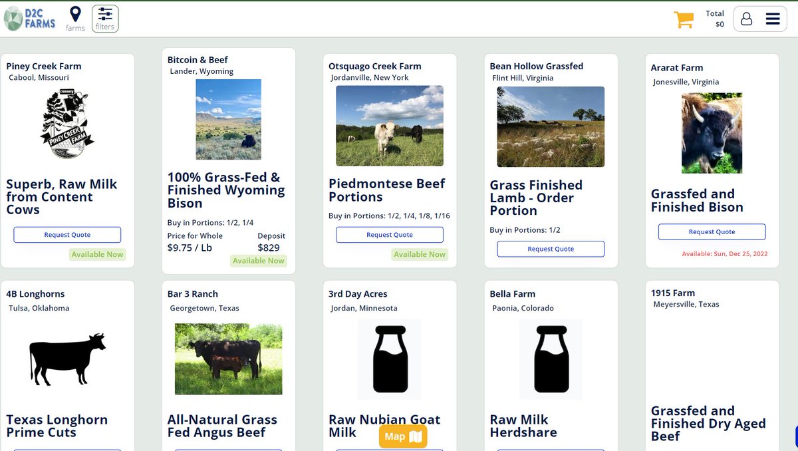Open 'Texas Longhorn Prime Cuts' title
The width and height of the screenshot is (798, 451).
click(x=57, y=426)
